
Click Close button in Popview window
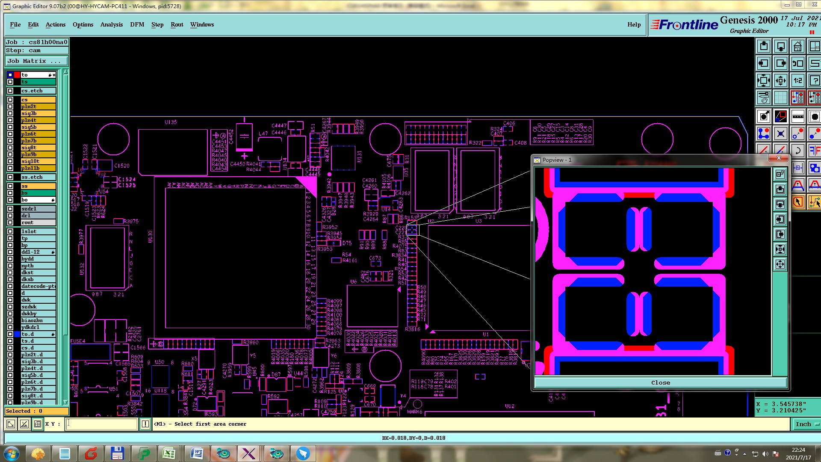pyautogui.click(x=660, y=382)
